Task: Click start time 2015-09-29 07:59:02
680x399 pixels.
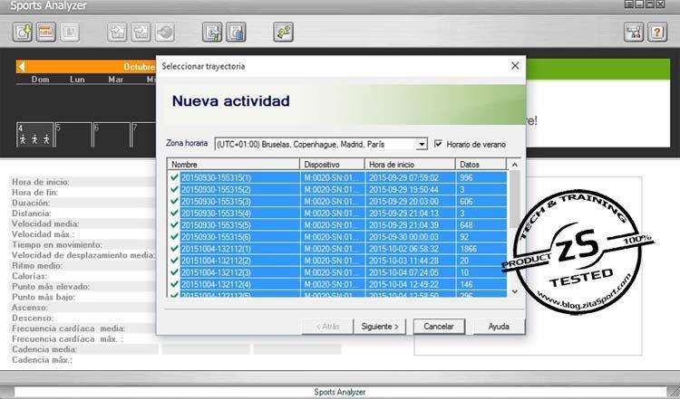Action: pos(403,178)
